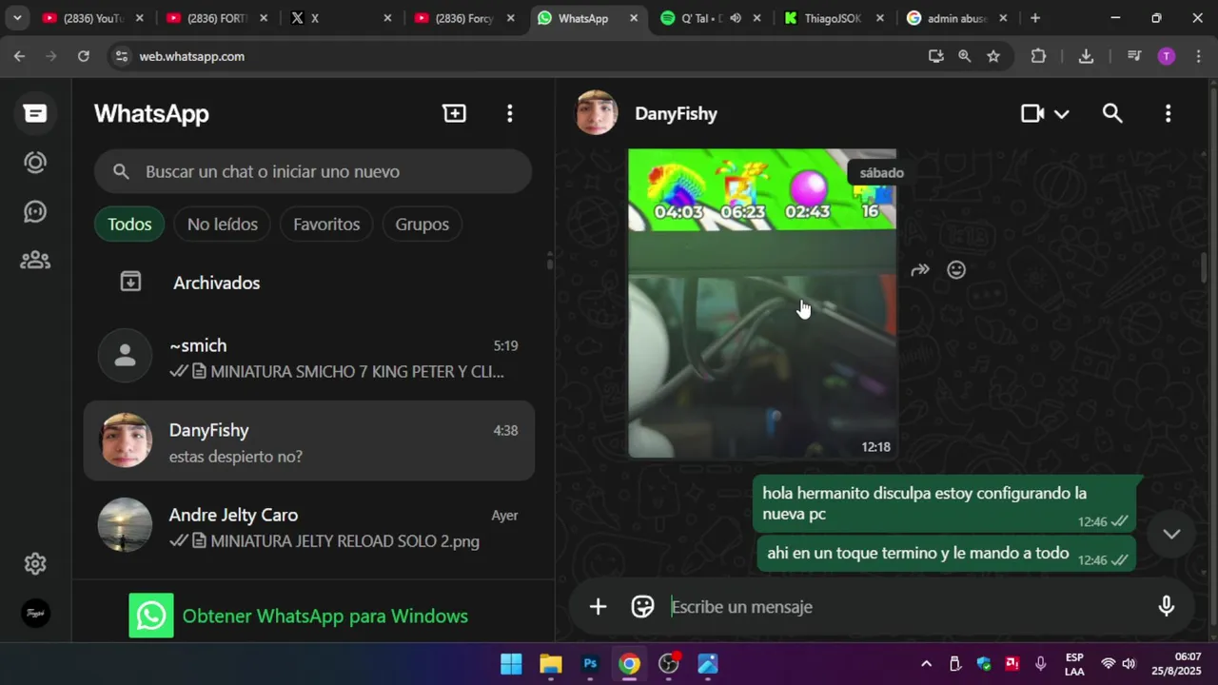The image size is (1218, 685).
Task: Open WhatsApp settings gear
Action: (x=35, y=563)
